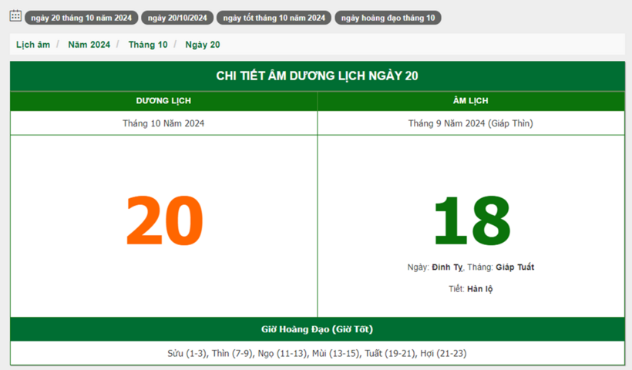
Task: Open the 'Năm 2024' breadcrumb link
Action: click(x=89, y=45)
